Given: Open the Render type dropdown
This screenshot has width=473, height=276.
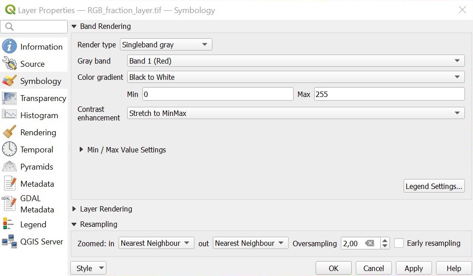Looking at the screenshot, I should pyautogui.click(x=165, y=45).
